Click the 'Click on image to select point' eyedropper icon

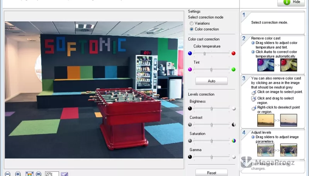(x=254, y=93)
